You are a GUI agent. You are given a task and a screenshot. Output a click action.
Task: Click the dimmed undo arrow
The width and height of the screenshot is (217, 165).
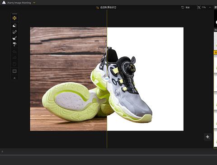pos(14,52)
